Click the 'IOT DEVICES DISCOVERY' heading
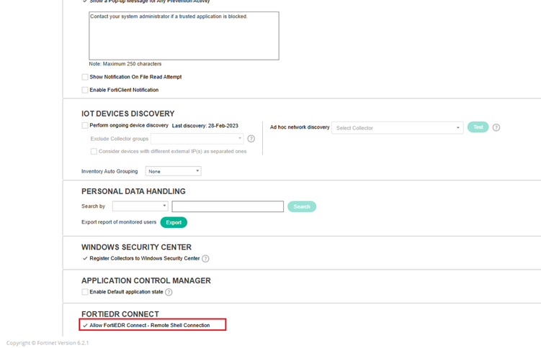 pyautogui.click(x=128, y=114)
